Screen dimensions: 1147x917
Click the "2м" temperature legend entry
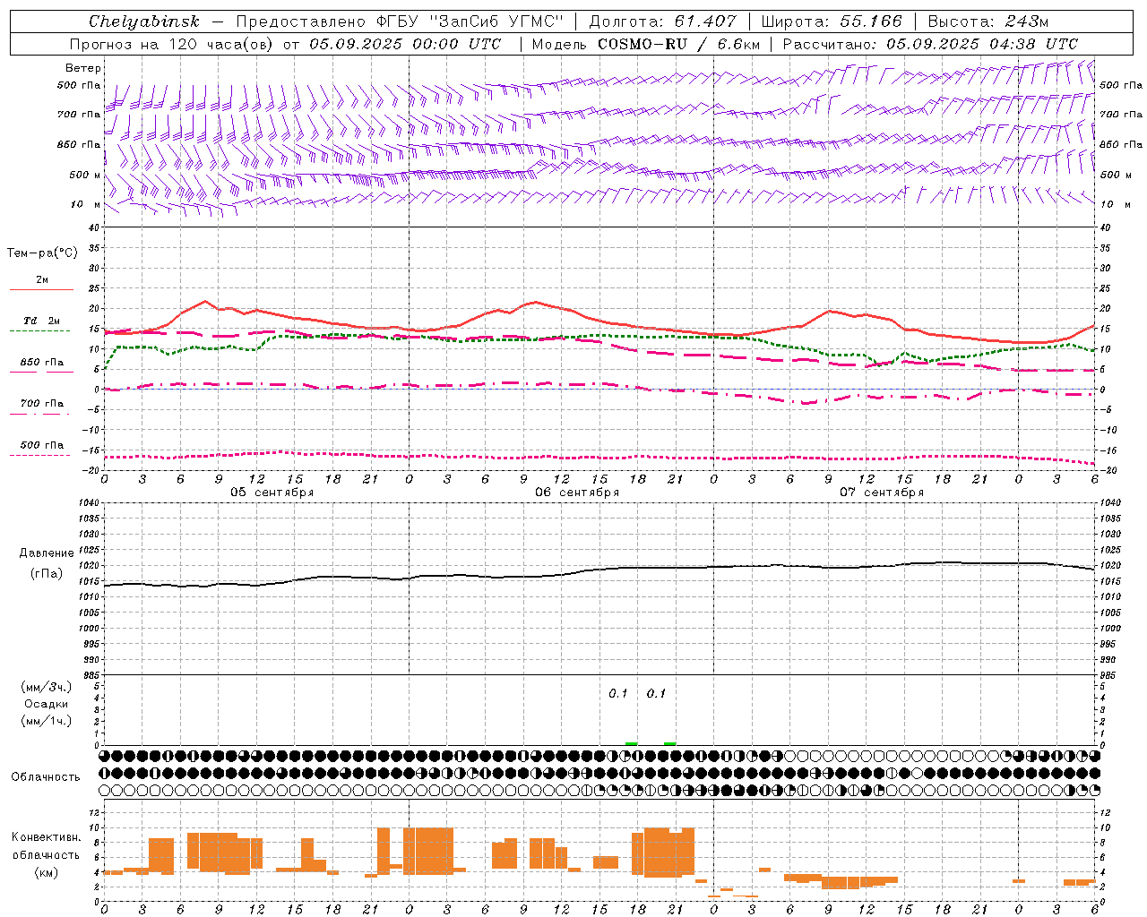tap(42, 279)
